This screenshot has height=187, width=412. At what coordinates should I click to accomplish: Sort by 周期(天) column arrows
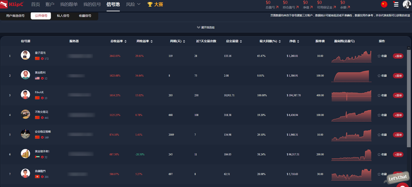184,42
